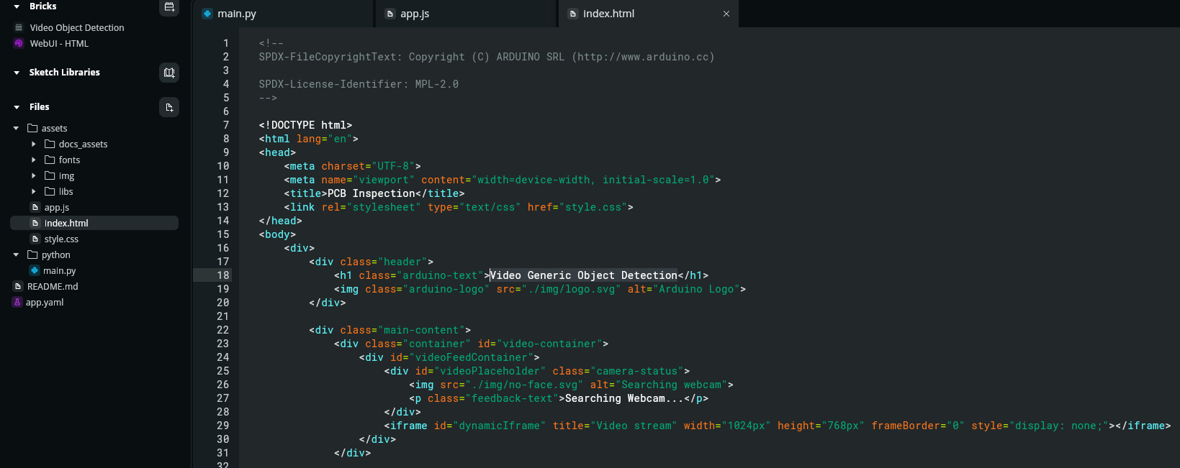Click the PCB Inspection title text
The width and height of the screenshot is (1180, 468).
[371, 193]
